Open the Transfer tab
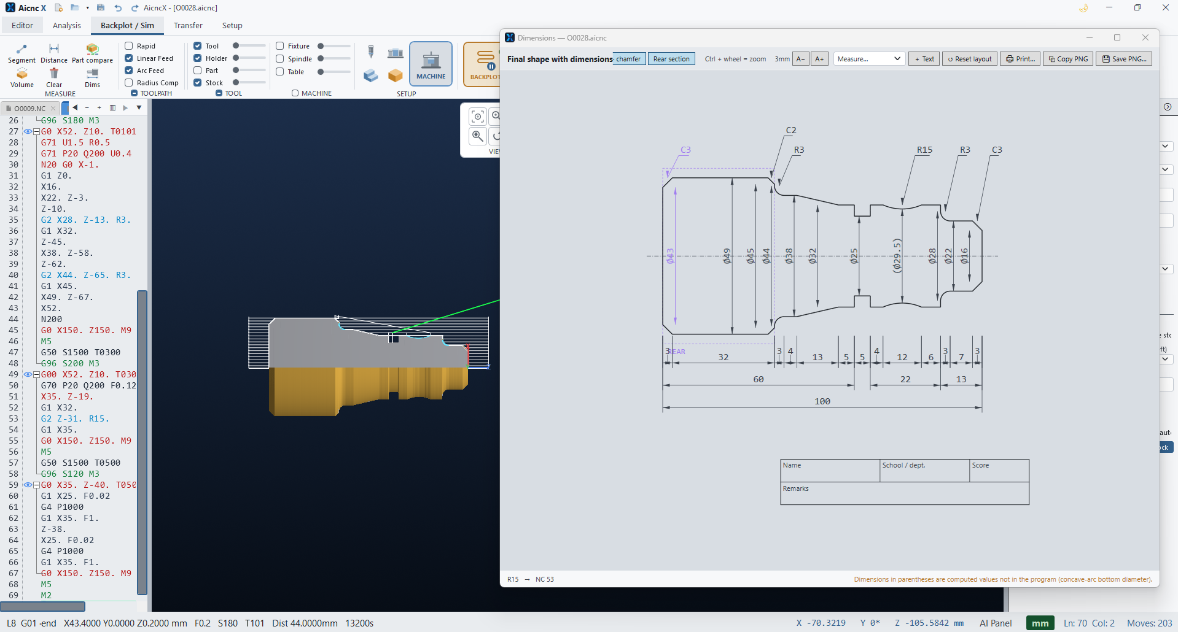 coord(188,25)
